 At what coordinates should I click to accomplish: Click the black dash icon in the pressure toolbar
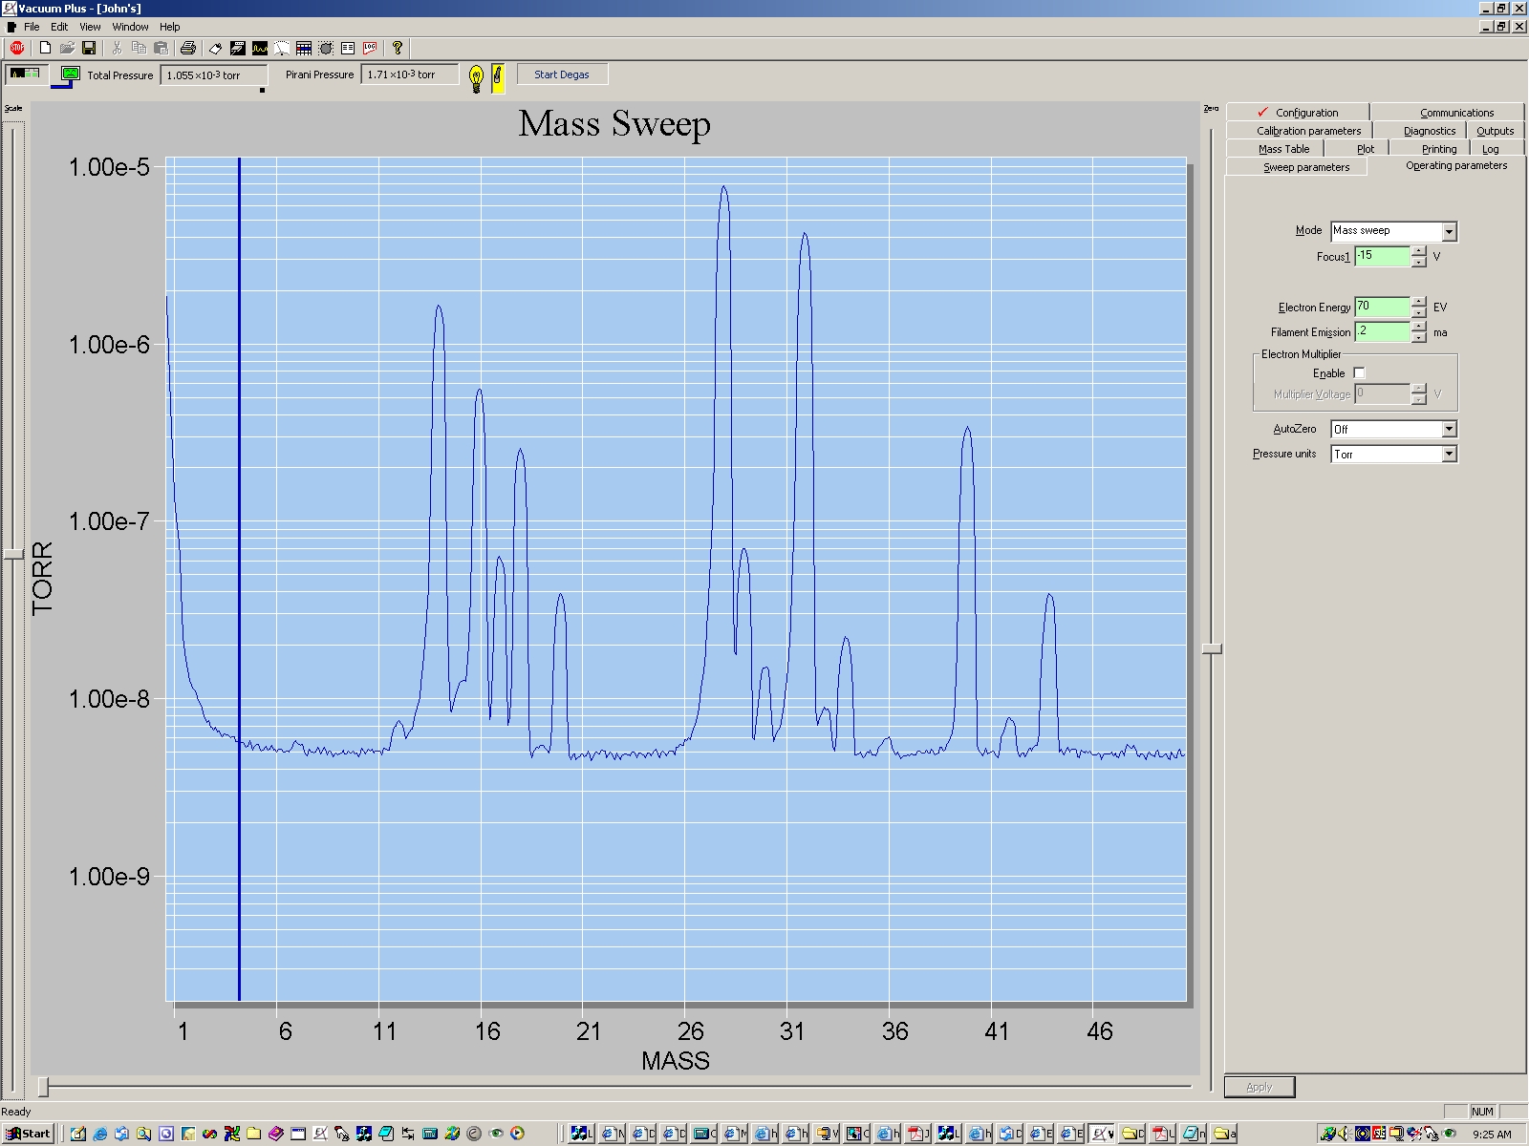tap(262, 91)
